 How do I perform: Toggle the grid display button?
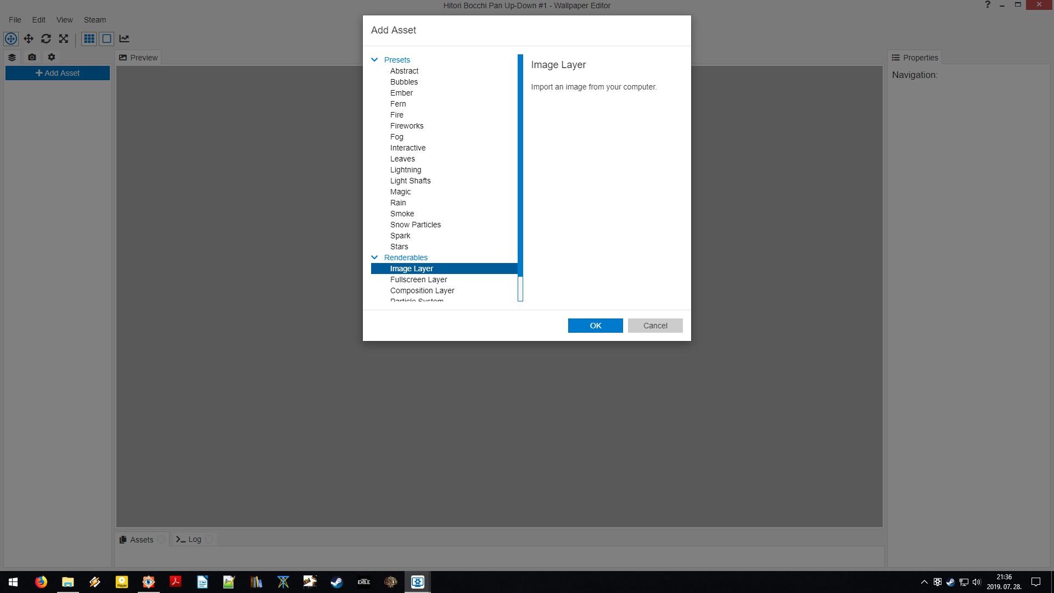89,38
